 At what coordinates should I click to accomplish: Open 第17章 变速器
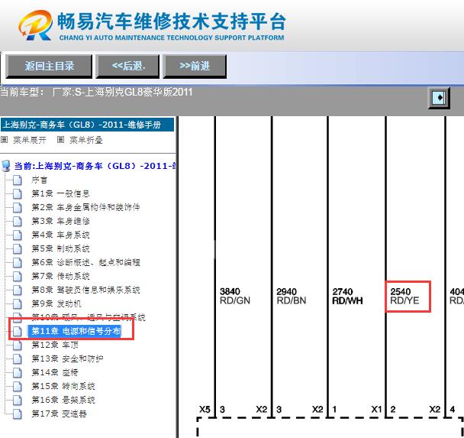tap(59, 414)
